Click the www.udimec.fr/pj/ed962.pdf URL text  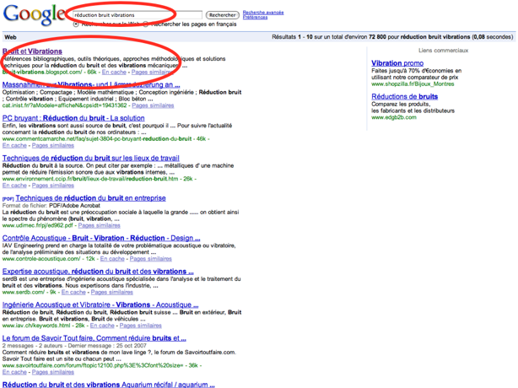pos(37,225)
